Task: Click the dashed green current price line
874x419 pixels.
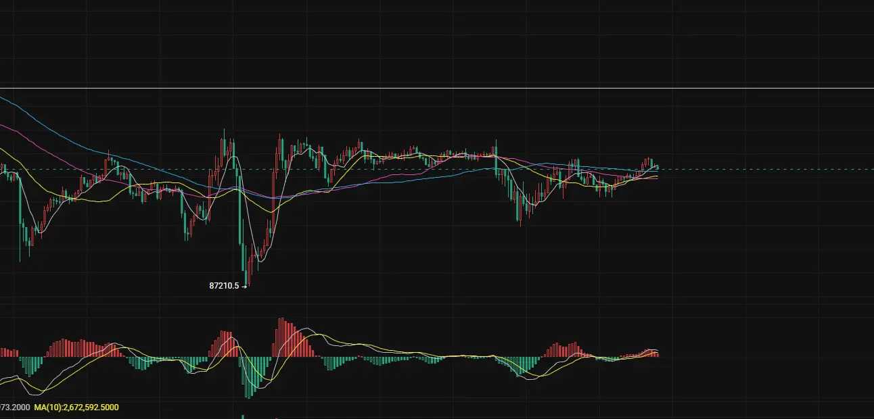Action: pyautogui.click(x=437, y=169)
